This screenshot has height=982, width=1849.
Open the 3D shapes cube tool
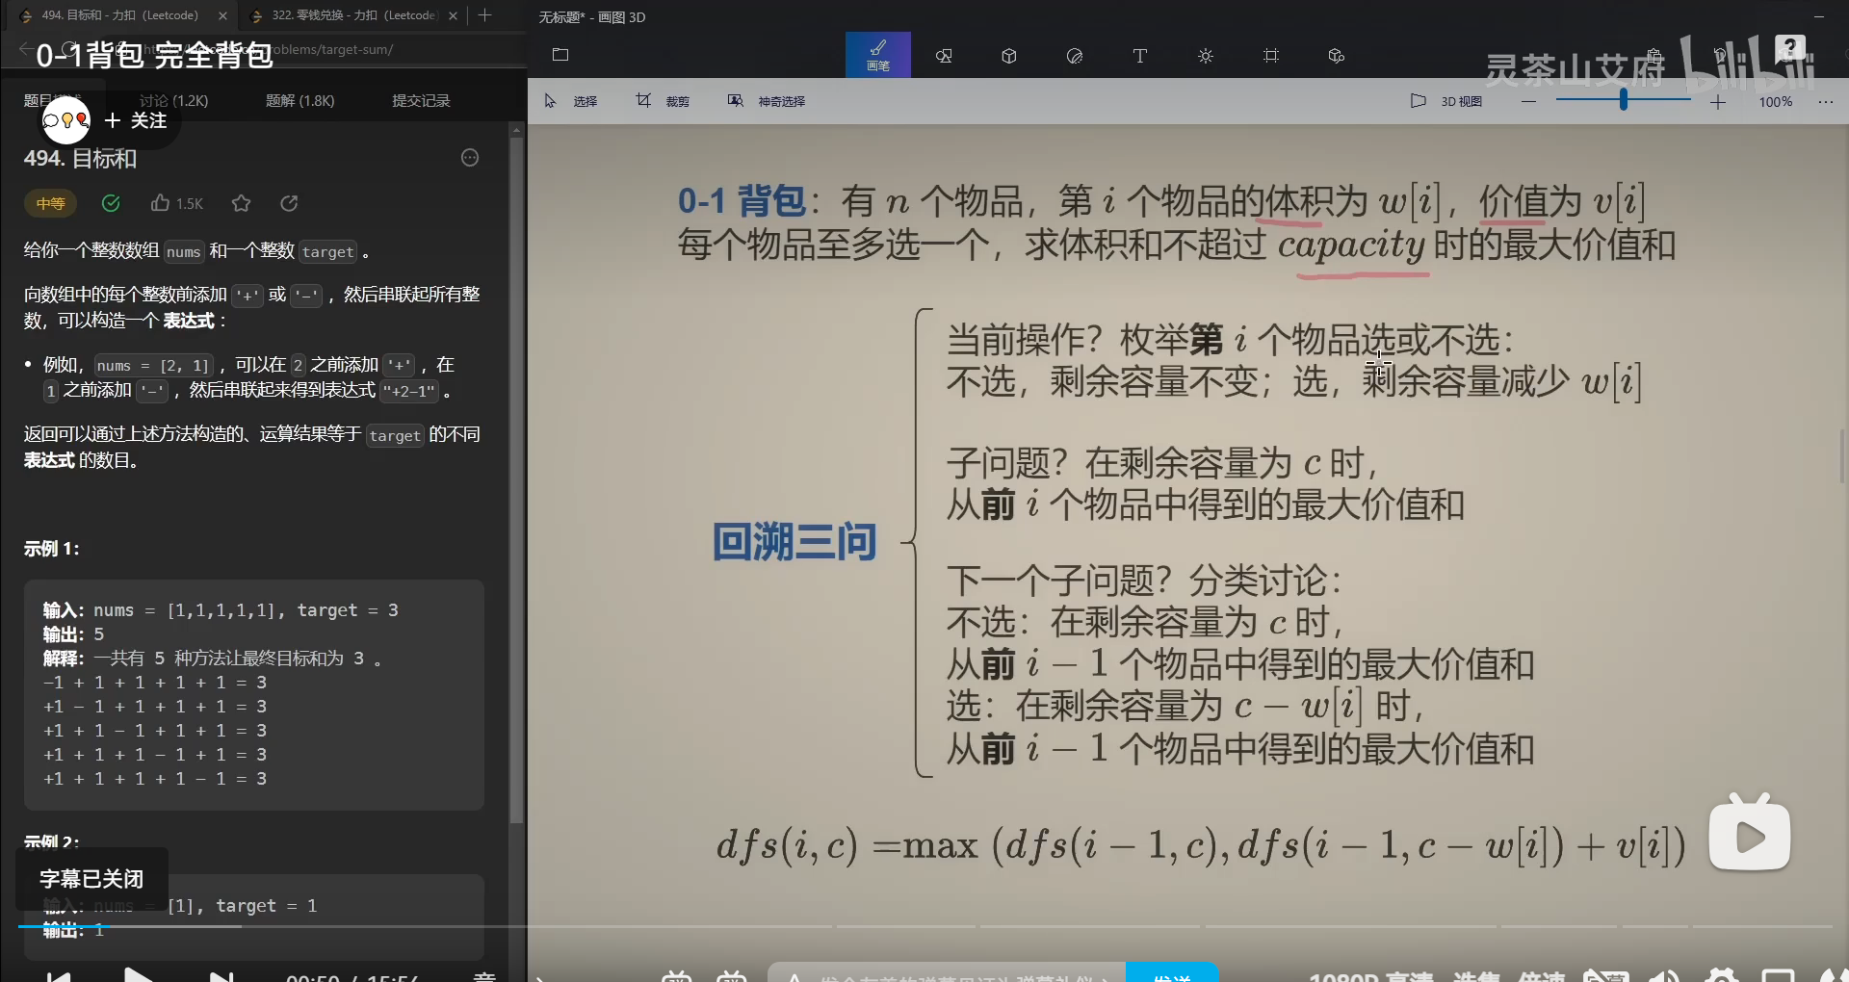[x=1008, y=56]
